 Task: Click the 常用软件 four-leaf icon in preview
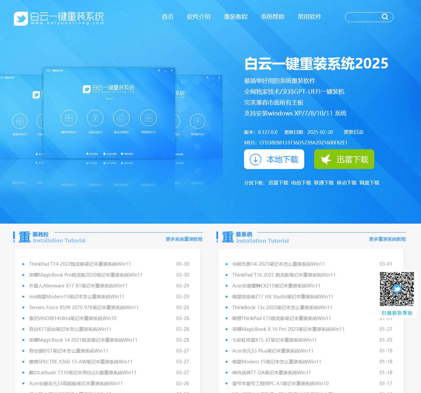coord(148,118)
